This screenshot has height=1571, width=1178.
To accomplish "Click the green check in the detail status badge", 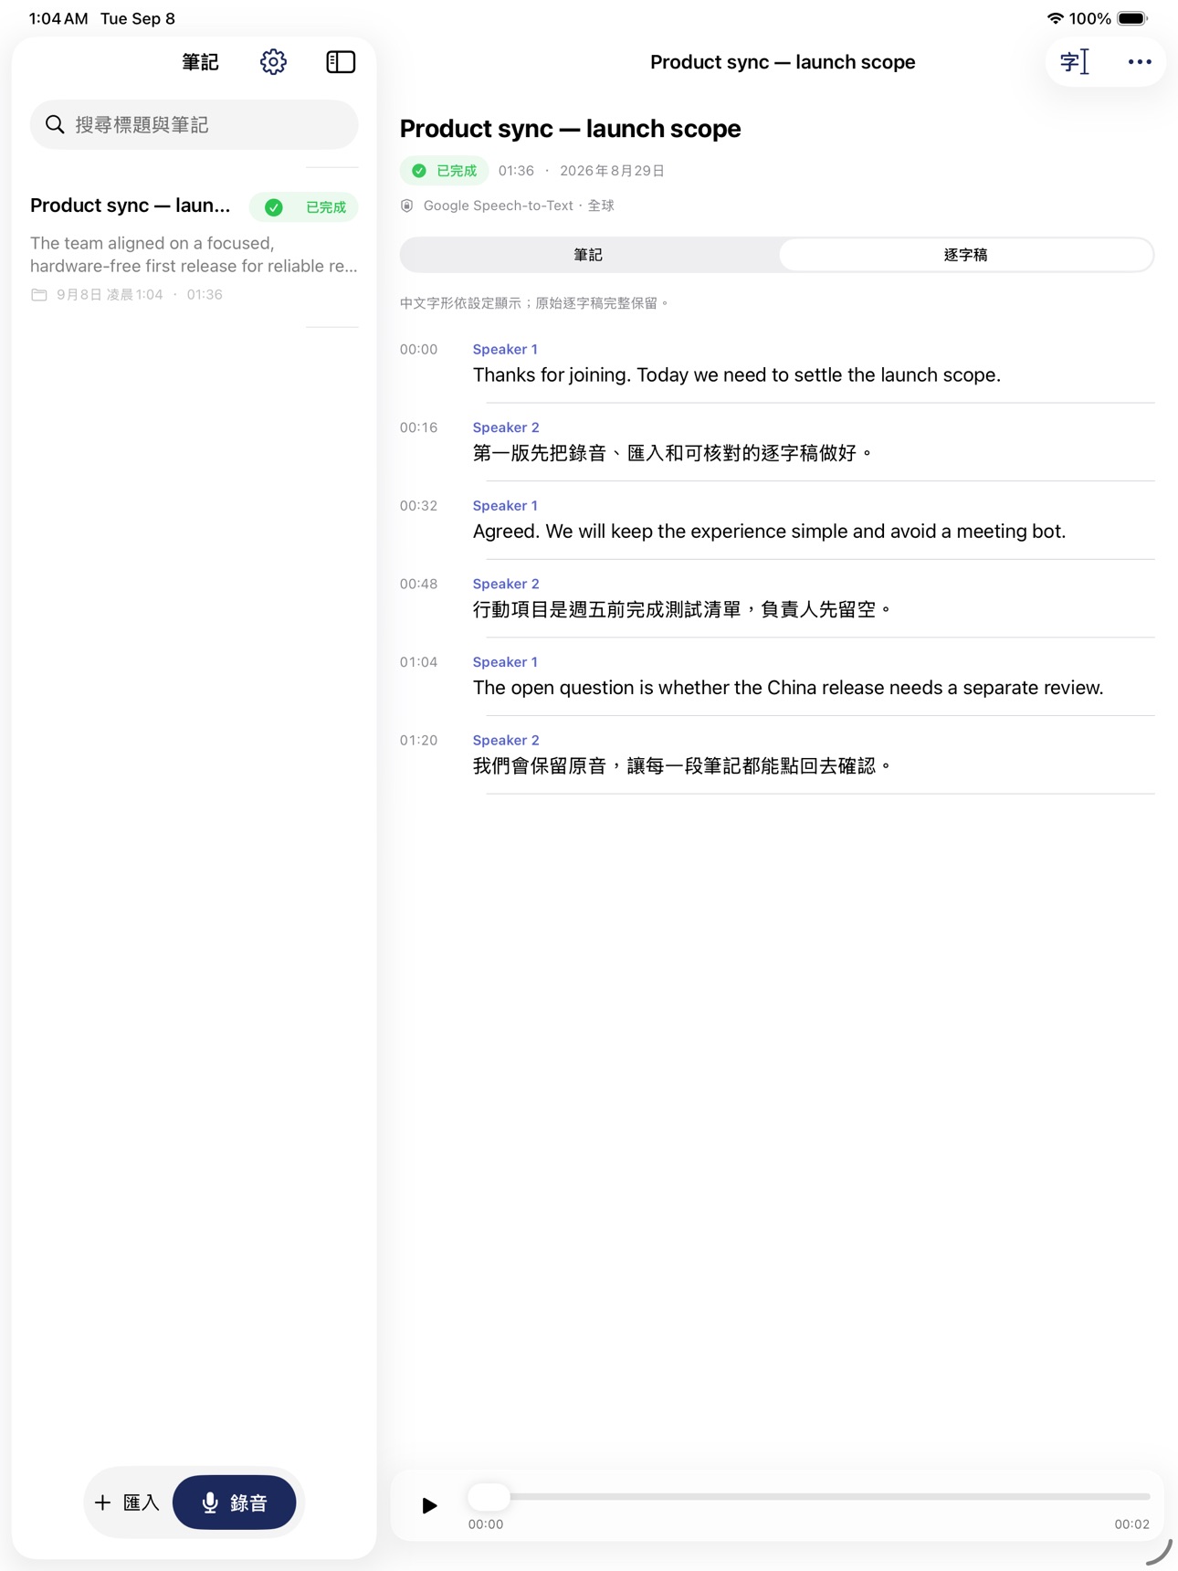I will (x=419, y=171).
